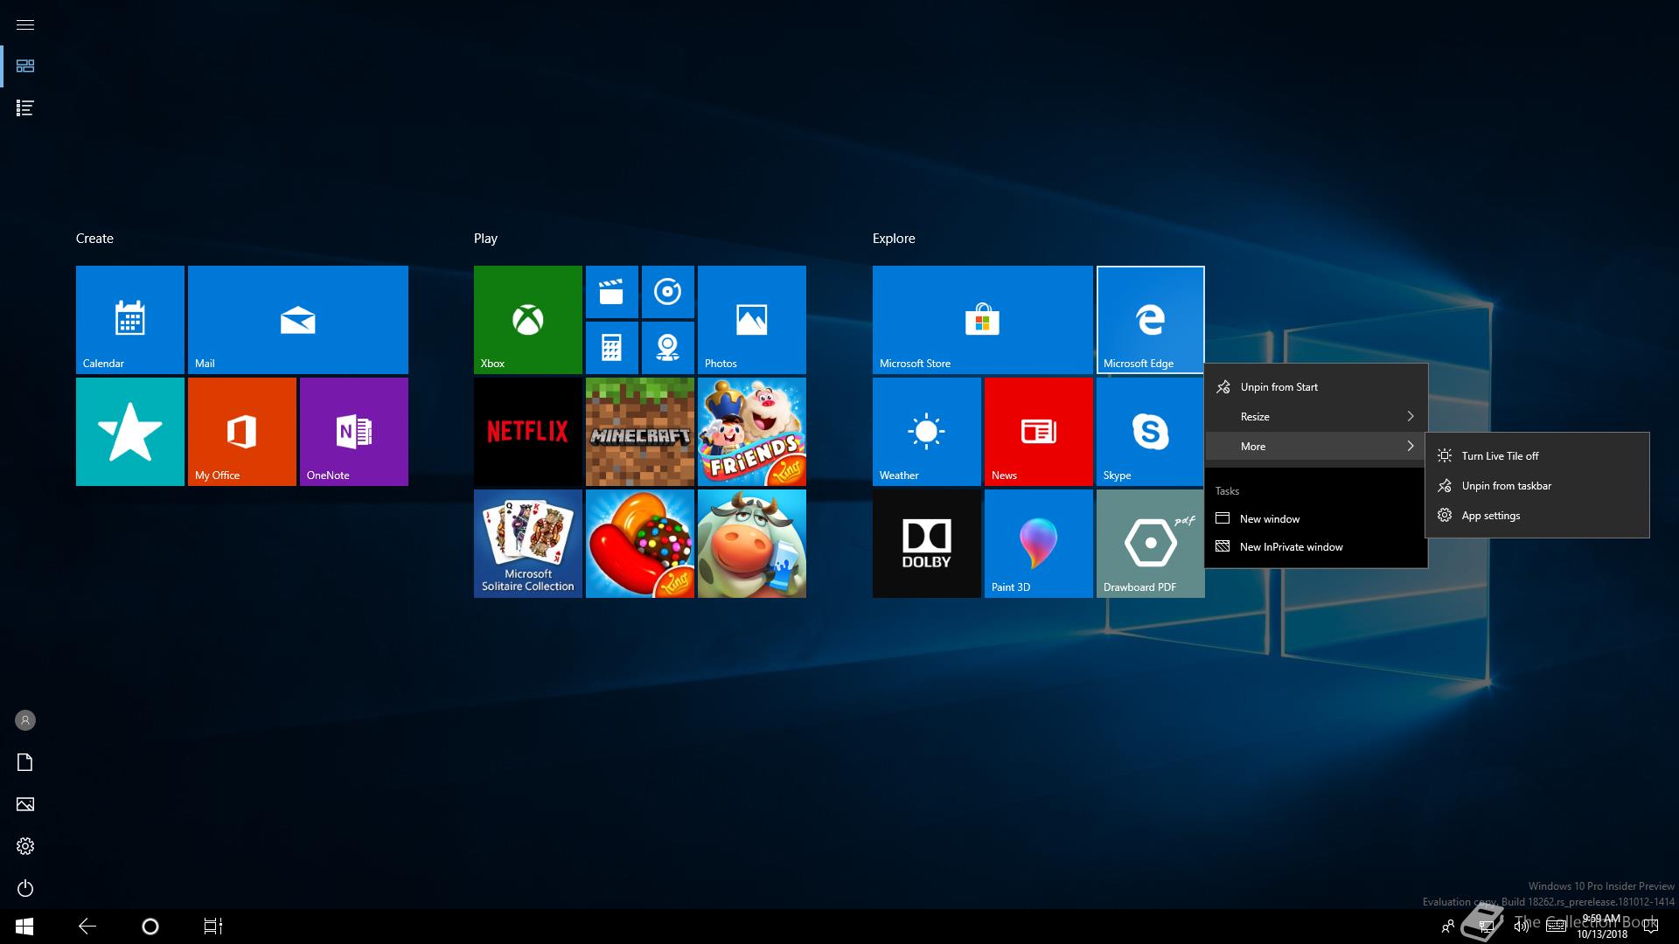The width and height of the screenshot is (1679, 944).
Task: Launch the Minecraft tile
Action: pos(640,432)
